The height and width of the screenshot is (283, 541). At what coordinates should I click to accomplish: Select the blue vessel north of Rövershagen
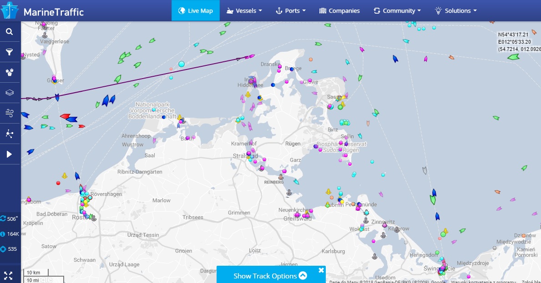point(77,176)
